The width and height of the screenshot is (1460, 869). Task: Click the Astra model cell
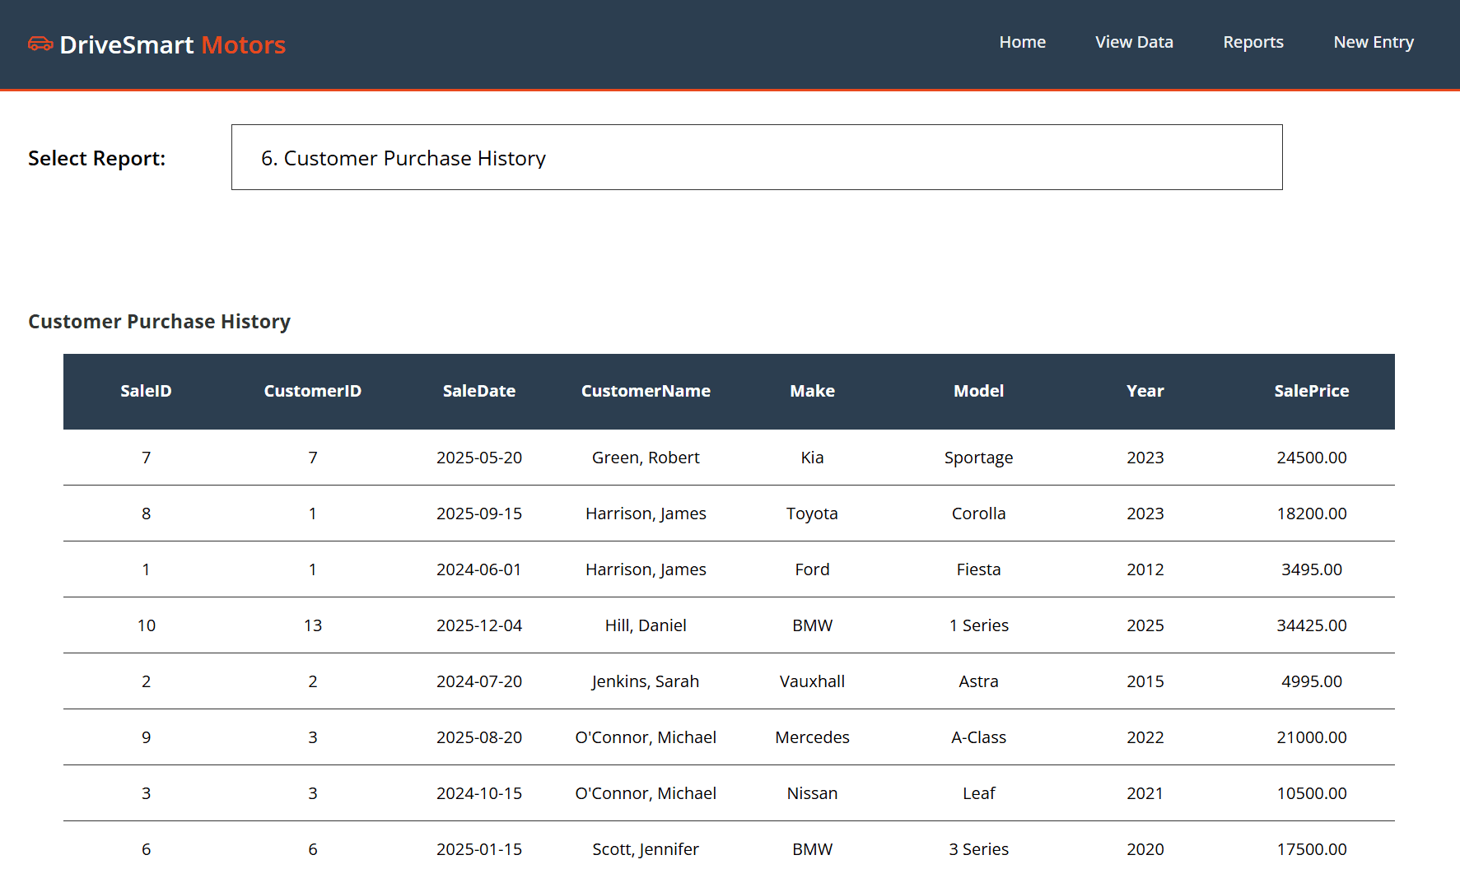(979, 681)
